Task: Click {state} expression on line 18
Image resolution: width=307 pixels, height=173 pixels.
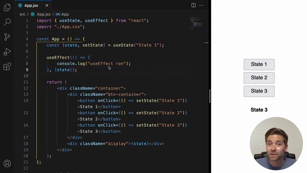Action: coord(140,144)
